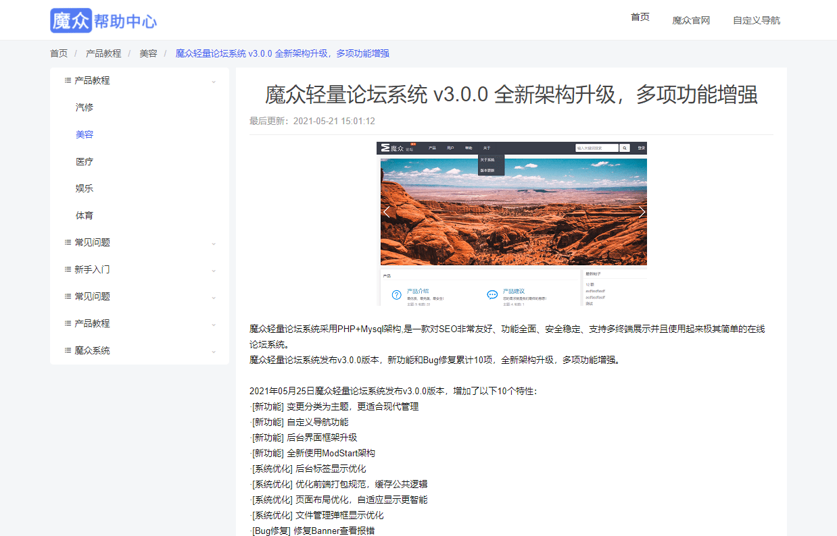Expand 常见问题 chevron directly below 体育
Image resolution: width=837 pixels, height=536 pixels.
214,243
